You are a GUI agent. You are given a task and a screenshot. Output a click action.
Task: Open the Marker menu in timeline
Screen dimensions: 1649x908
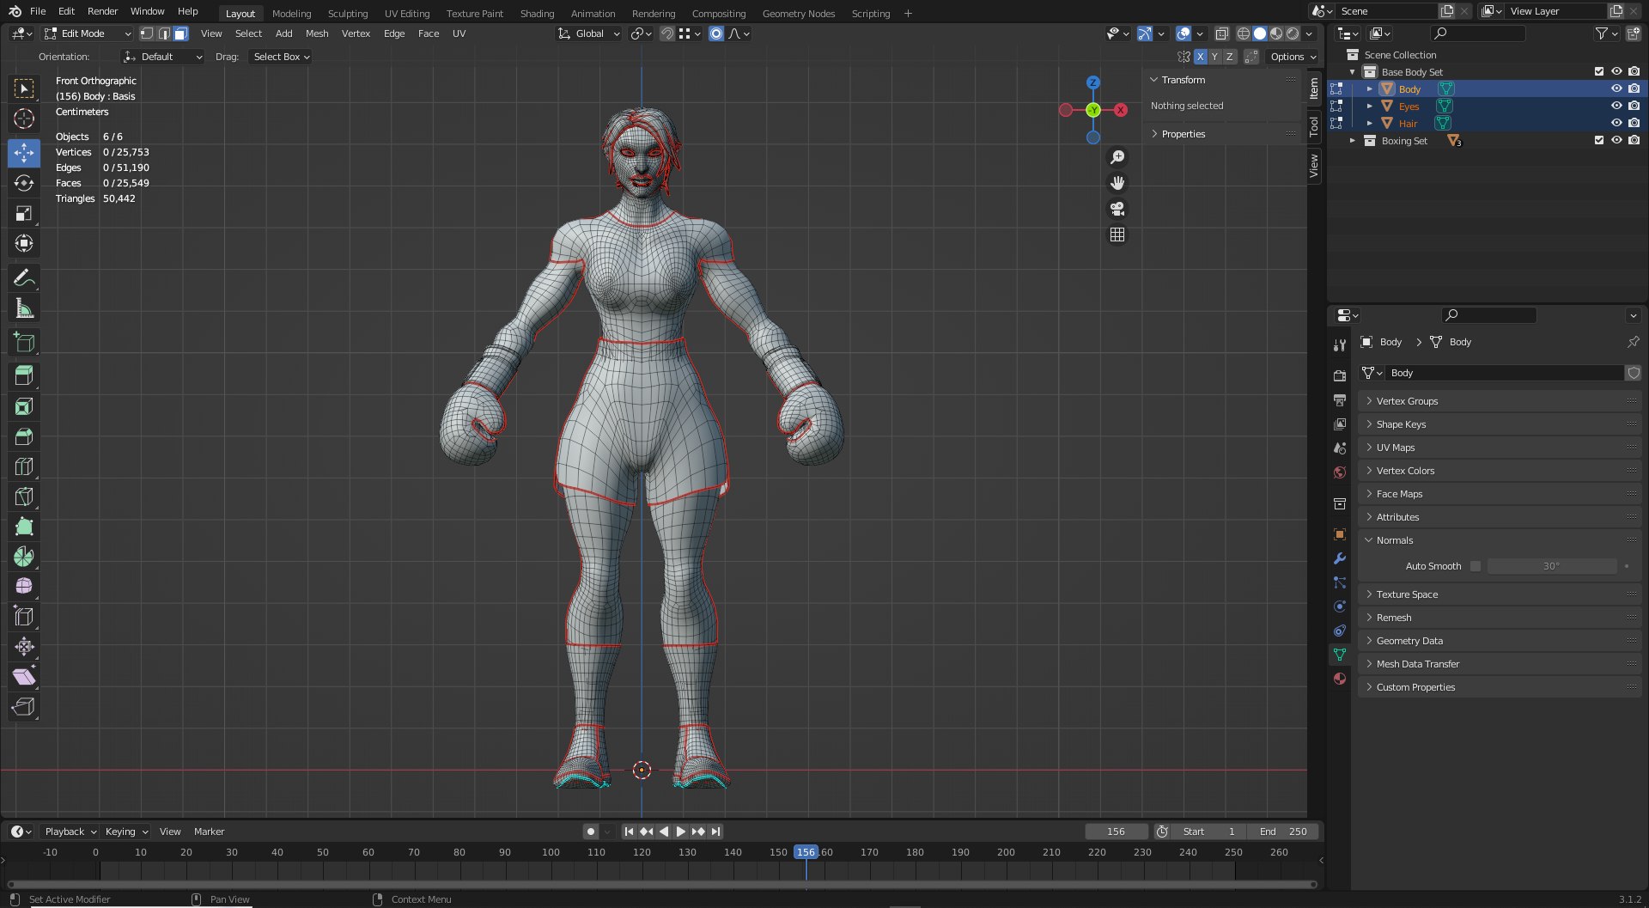click(x=209, y=832)
